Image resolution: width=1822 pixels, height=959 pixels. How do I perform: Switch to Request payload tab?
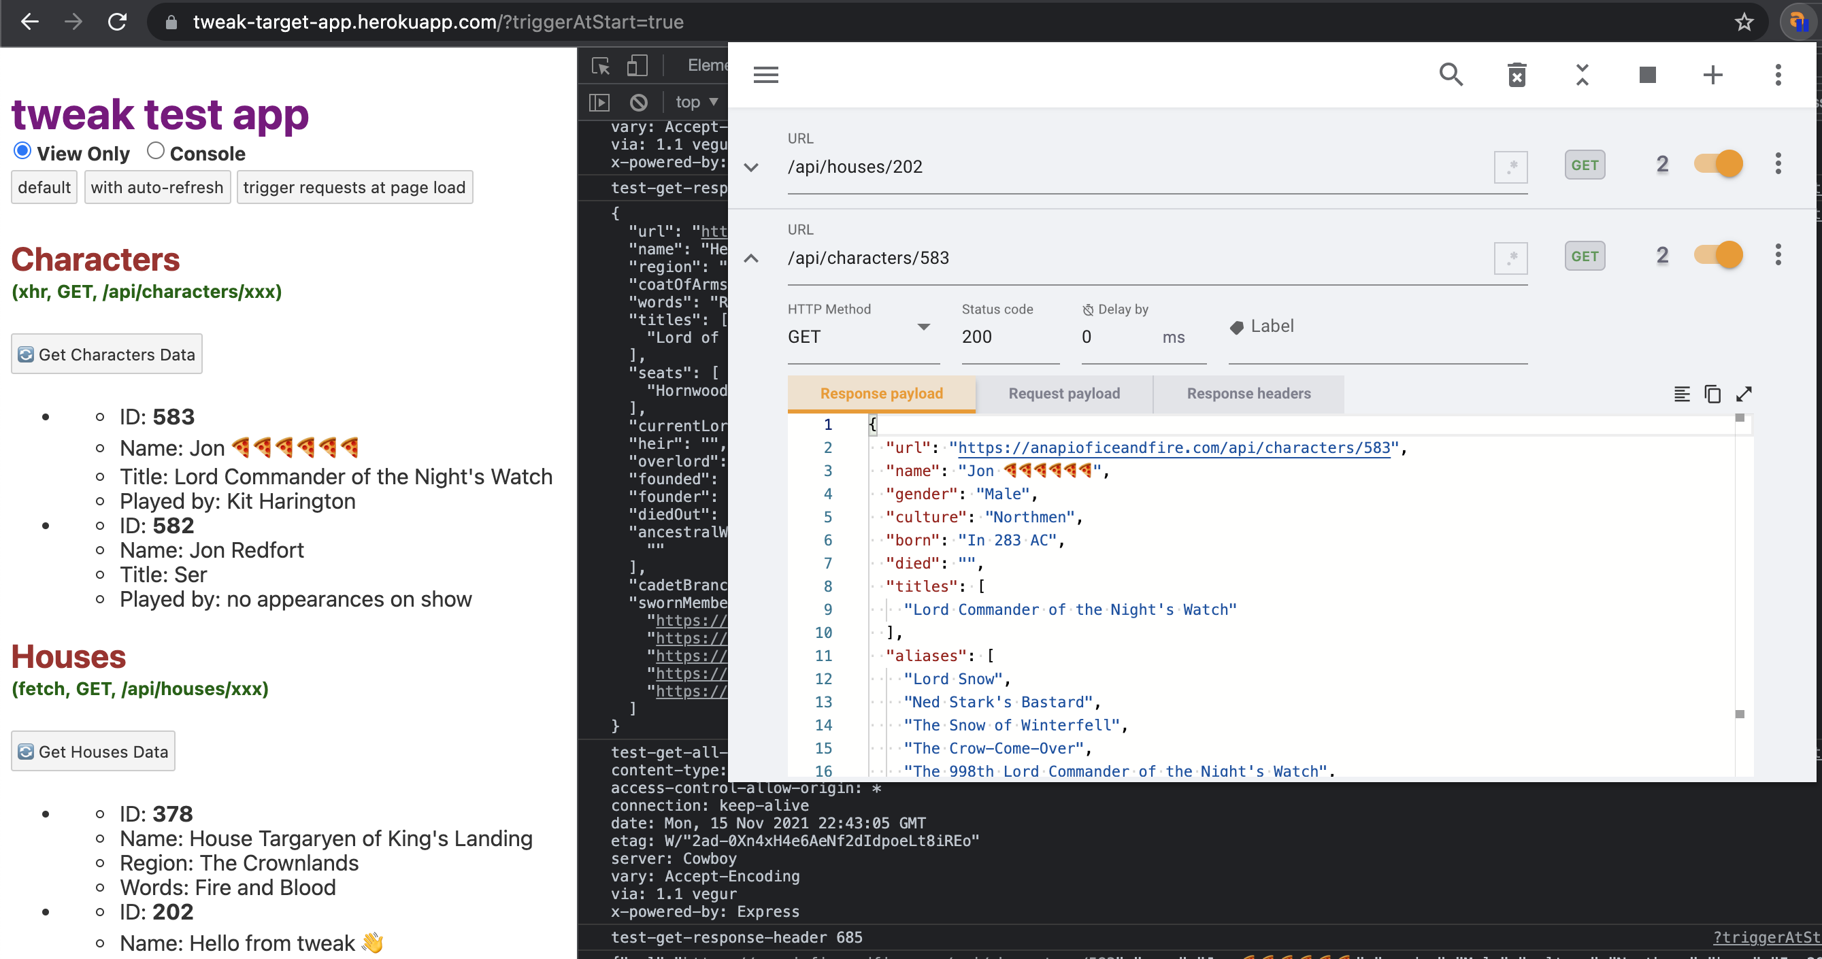(x=1064, y=394)
